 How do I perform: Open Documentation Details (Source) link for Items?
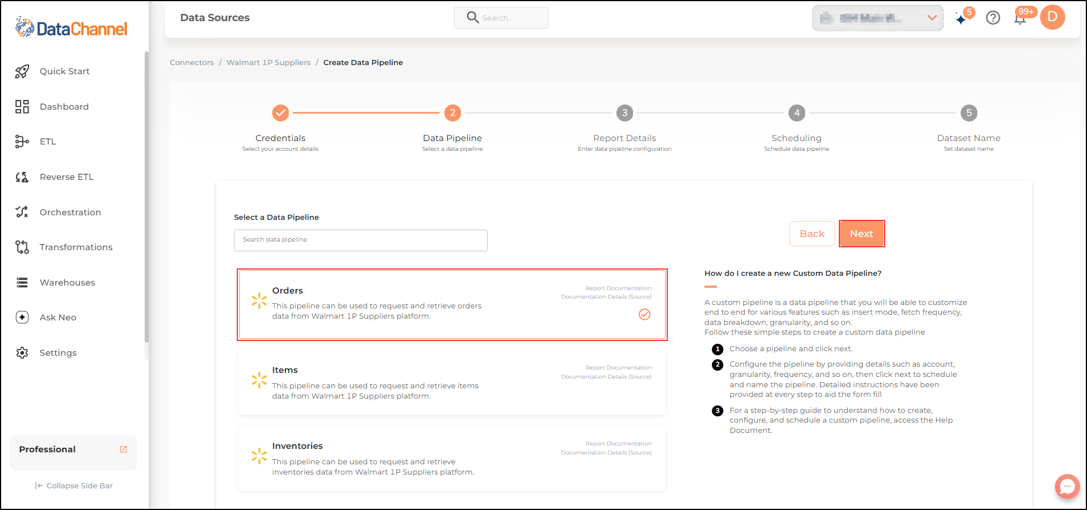[606, 377]
